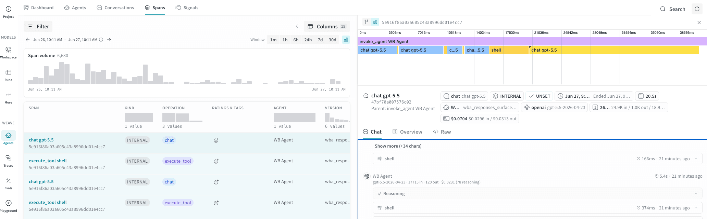Click the $0.0704 cost badge

(480, 119)
